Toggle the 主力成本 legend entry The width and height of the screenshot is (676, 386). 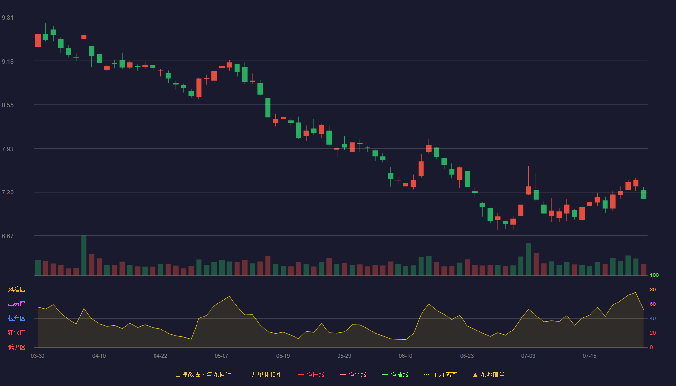click(440, 374)
